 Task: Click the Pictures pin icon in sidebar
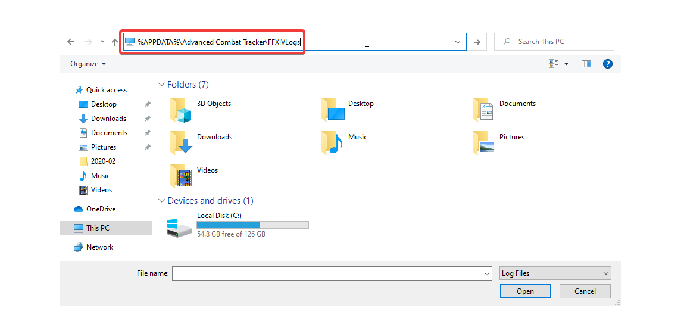147,147
